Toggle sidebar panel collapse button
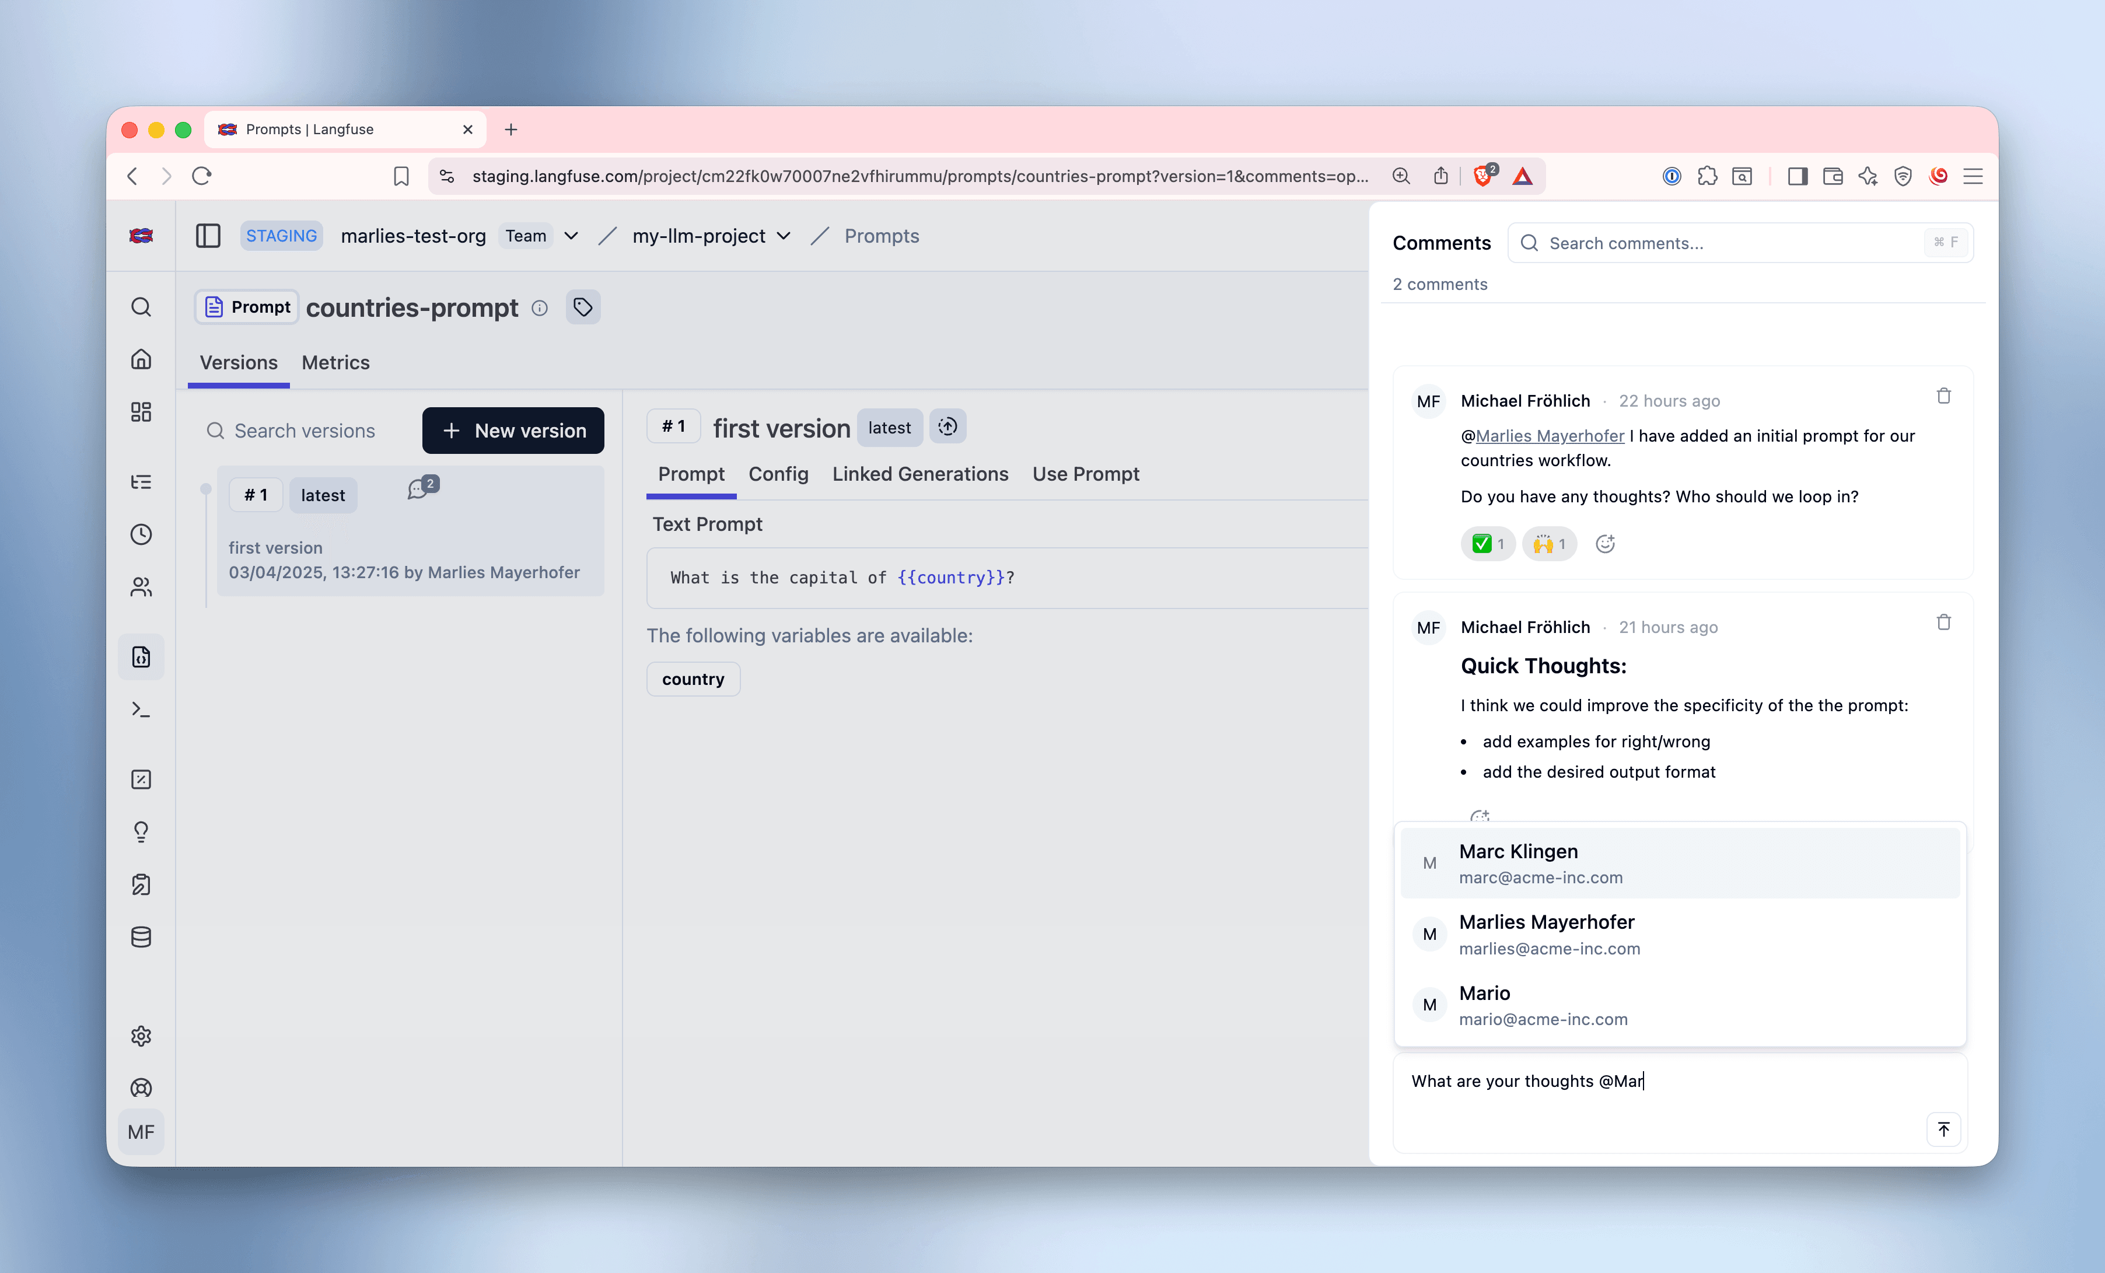Image resolution: width=2105 pixels, height=1273 pixels. coord(208,236)
